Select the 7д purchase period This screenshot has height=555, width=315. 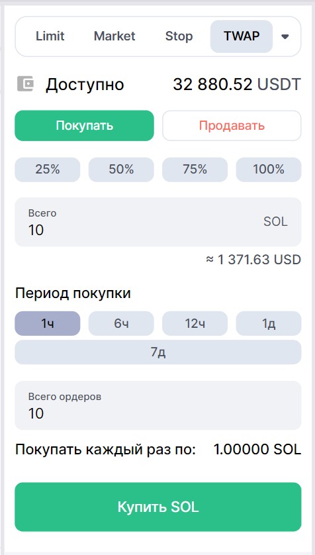(x=158, y=352)
